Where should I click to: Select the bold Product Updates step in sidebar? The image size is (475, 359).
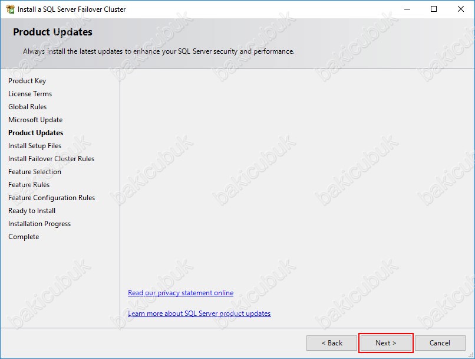tap(36, 133)
